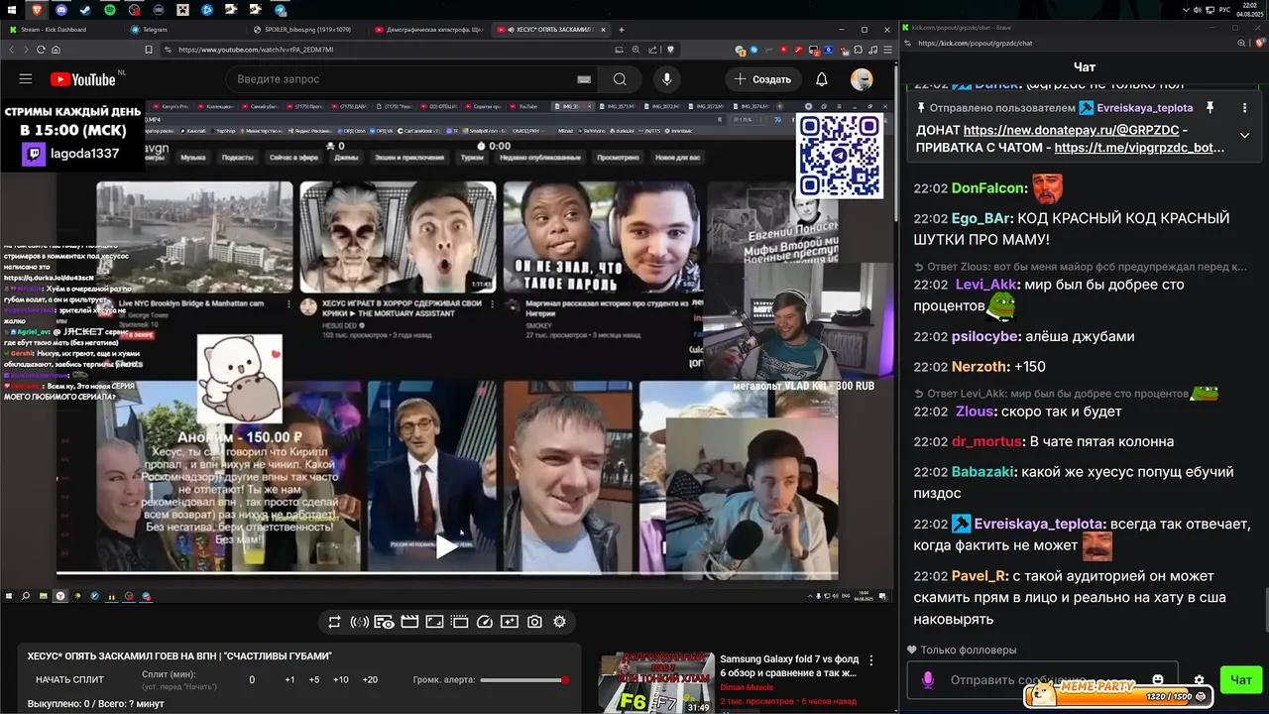Click НАЧАТЬ СПЛИТ button

pos(69,679)
